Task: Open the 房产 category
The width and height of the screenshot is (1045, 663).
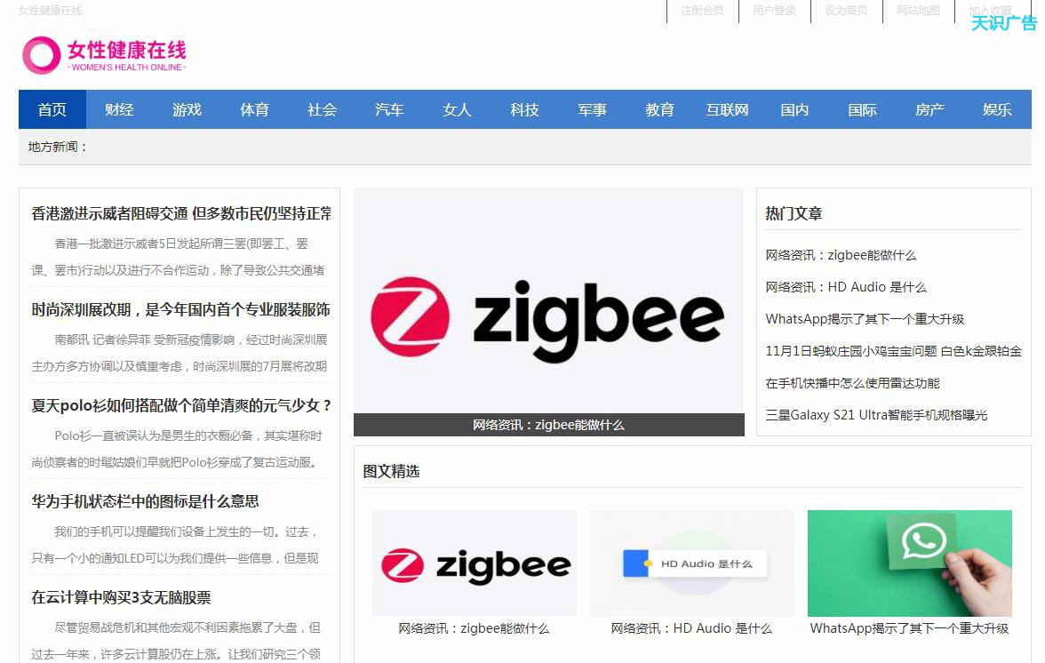Action: 929,109
